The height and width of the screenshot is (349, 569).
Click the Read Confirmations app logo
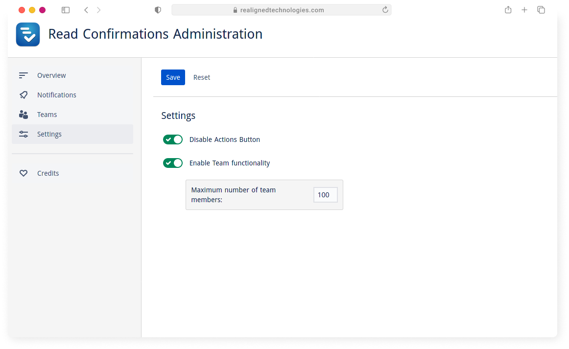28,34
